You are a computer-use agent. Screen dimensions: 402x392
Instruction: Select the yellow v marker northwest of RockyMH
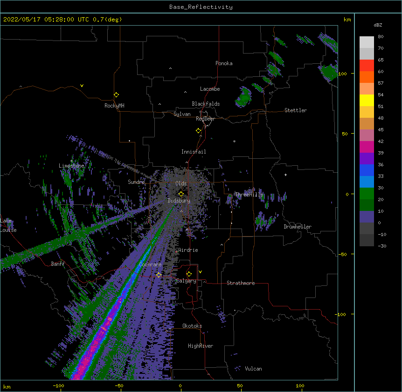[82, 86]
